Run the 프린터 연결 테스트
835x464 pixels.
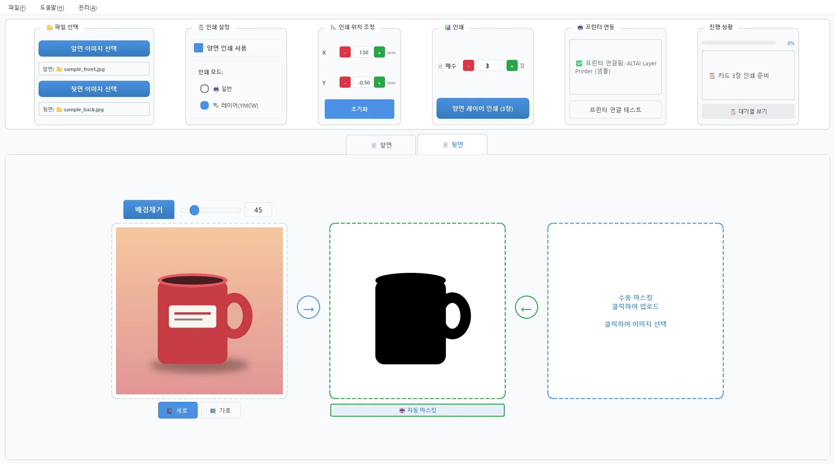click(616, 110)
